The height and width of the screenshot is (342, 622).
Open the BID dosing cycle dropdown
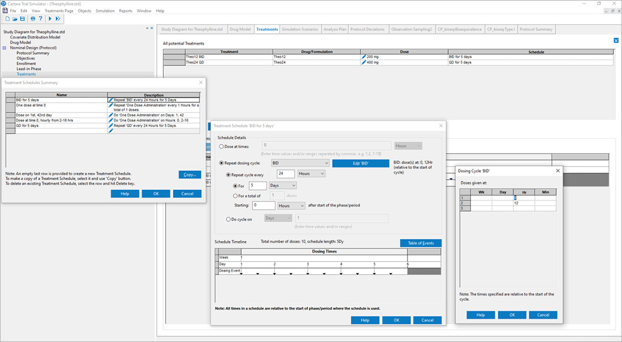tap(325, 163)
